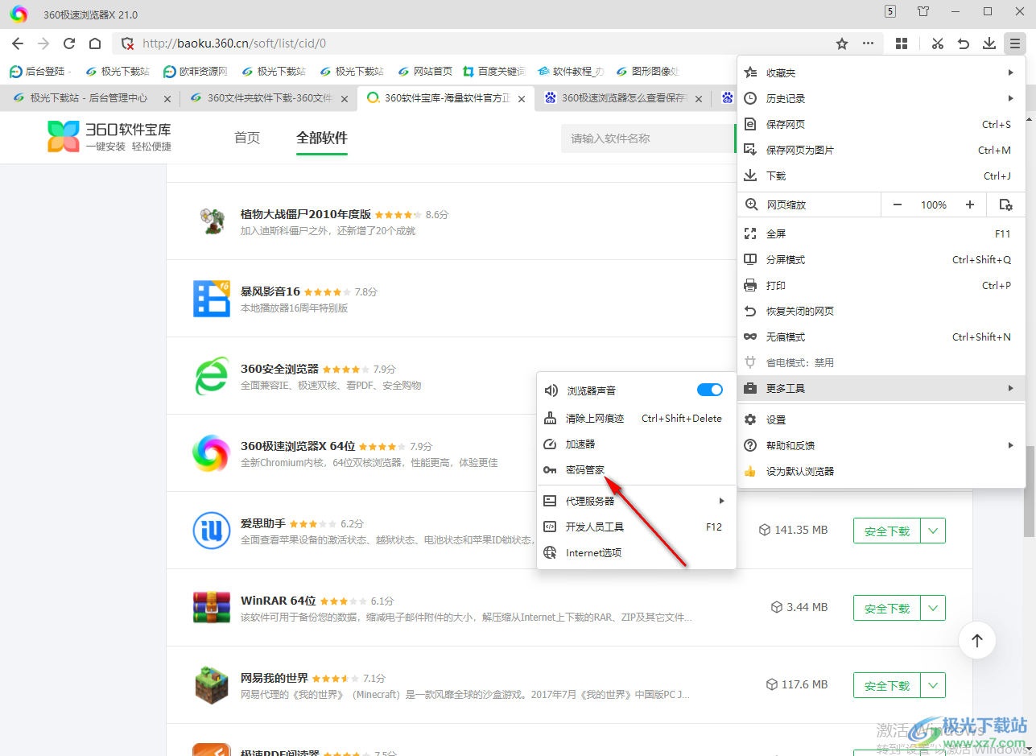Open 设置 from main menu
The image size is (1036, 756).
tap(881, 419)
